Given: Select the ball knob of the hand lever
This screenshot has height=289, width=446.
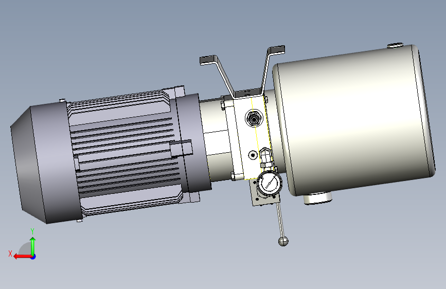Looking at the screenshot, I should [283, 242].
